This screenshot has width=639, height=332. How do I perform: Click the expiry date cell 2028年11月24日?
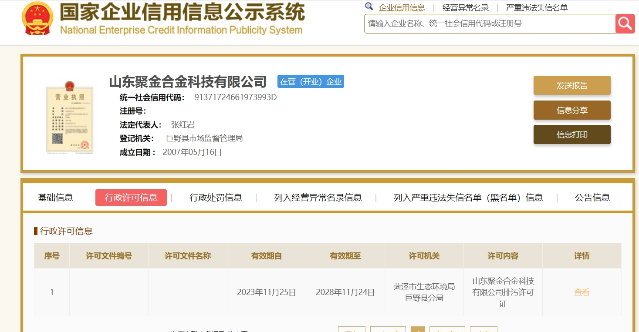(345, 292)
